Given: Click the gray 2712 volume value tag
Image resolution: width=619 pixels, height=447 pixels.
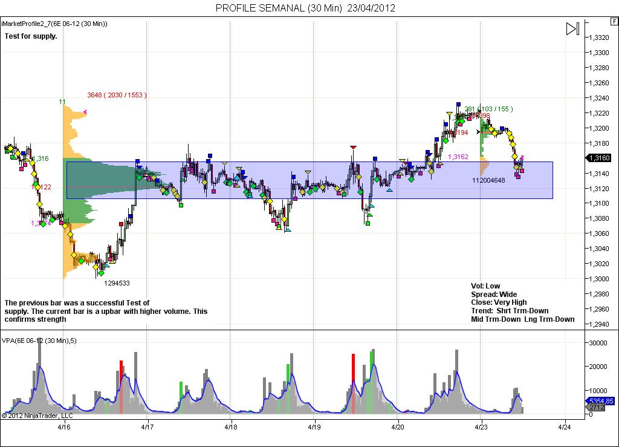Looking at the screenshot, I should pyautogui.click(x=597, y=407).
